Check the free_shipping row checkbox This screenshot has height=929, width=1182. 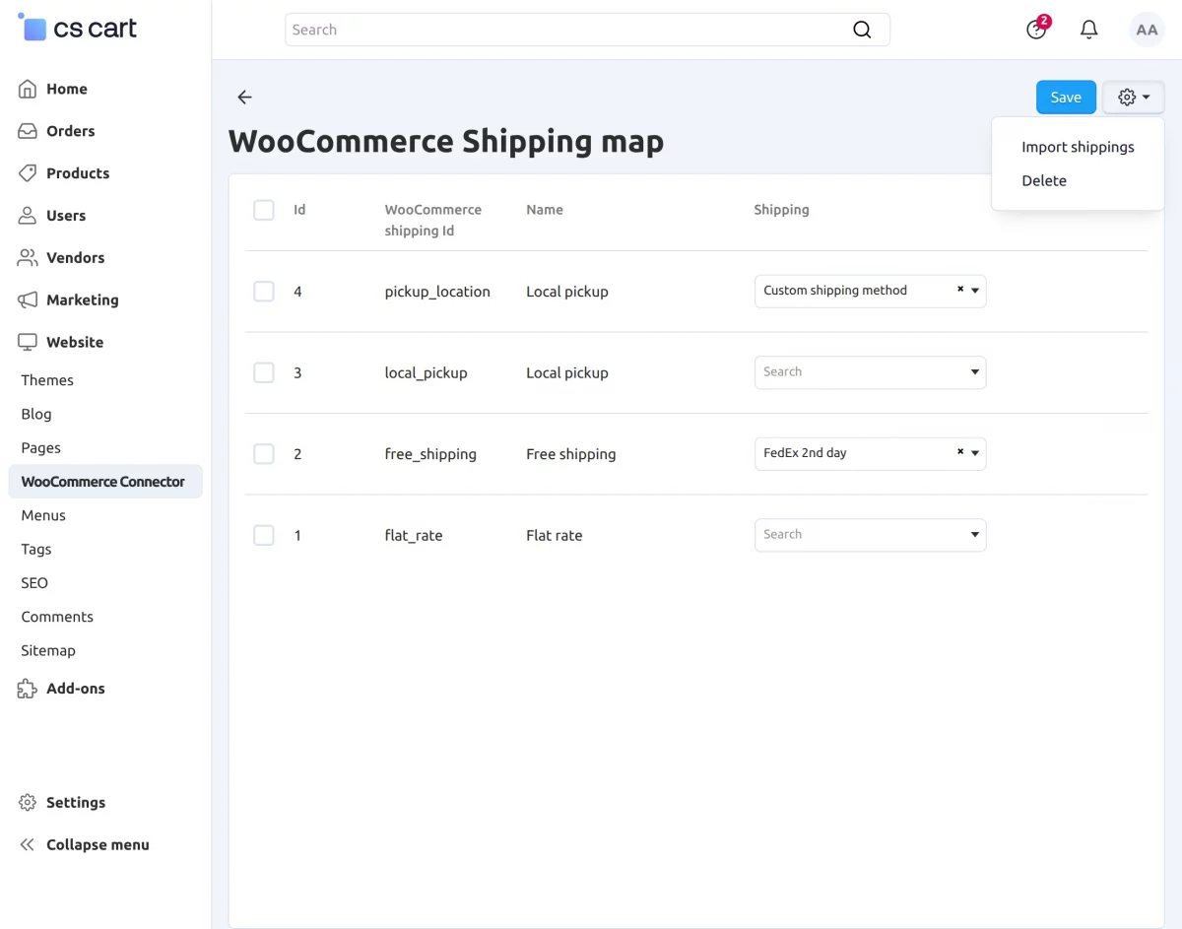pyautogui.click(x=264, y=454)
